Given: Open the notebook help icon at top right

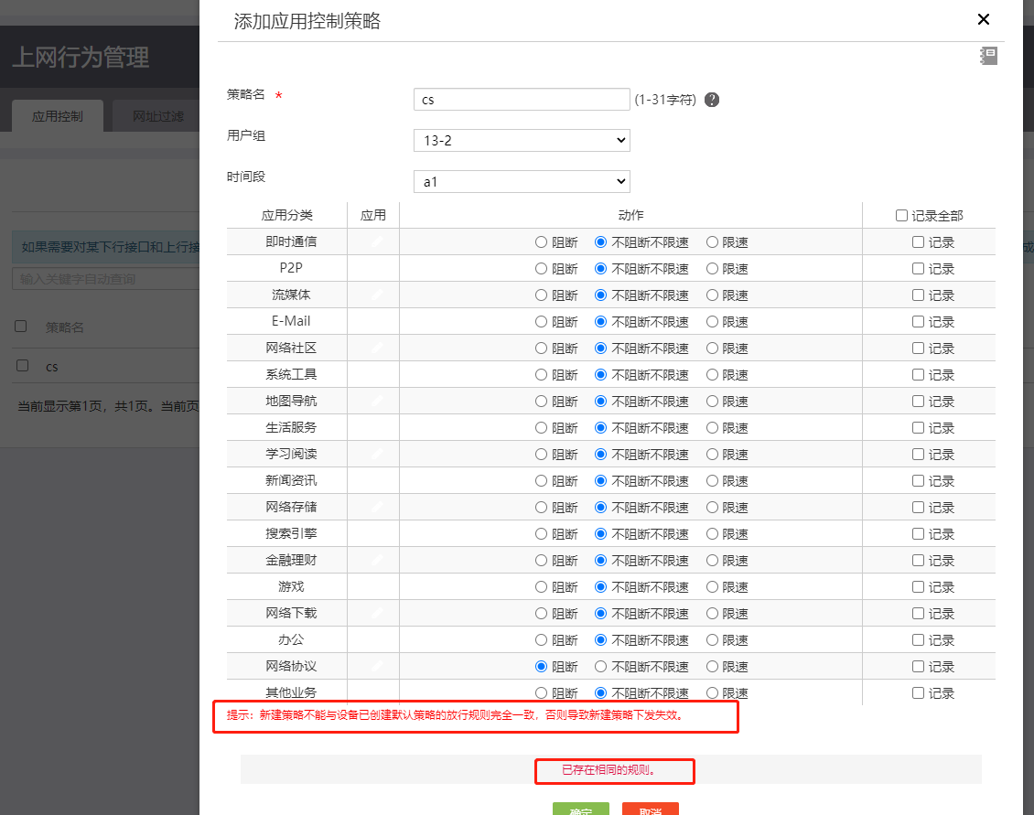Looking at the screenshot, I should [988, 56].
